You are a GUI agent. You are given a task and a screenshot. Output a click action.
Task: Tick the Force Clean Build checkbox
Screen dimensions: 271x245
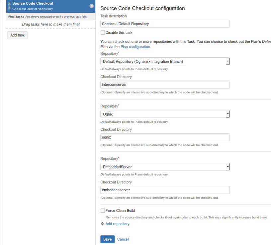(x=103, y=211)
